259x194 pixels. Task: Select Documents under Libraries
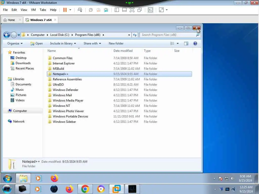[x=23, y=84]
